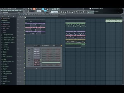The image size is (124, 93).
Task: Toggle pattern/song mode button
Action: tap(28, 11)
